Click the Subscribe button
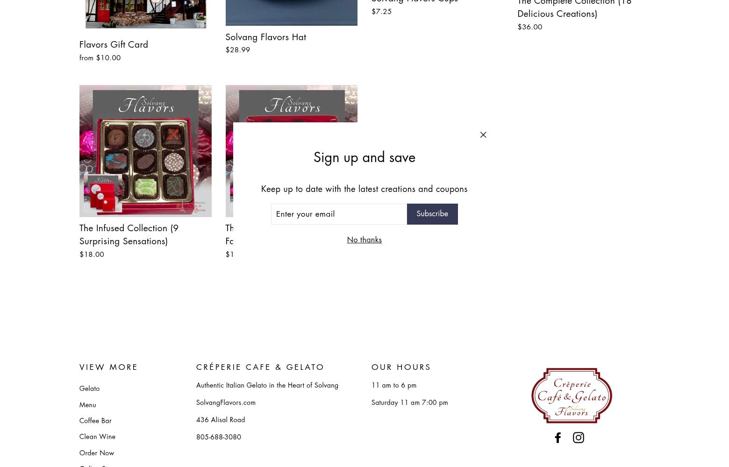The width and height of the screenshot is (729, 467). click(x=432, y=214)
